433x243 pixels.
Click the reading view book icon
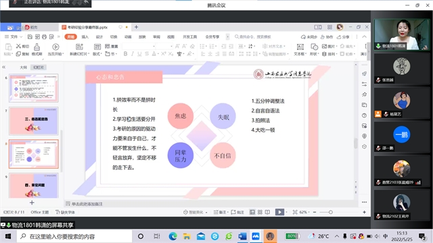click(267, 212)
